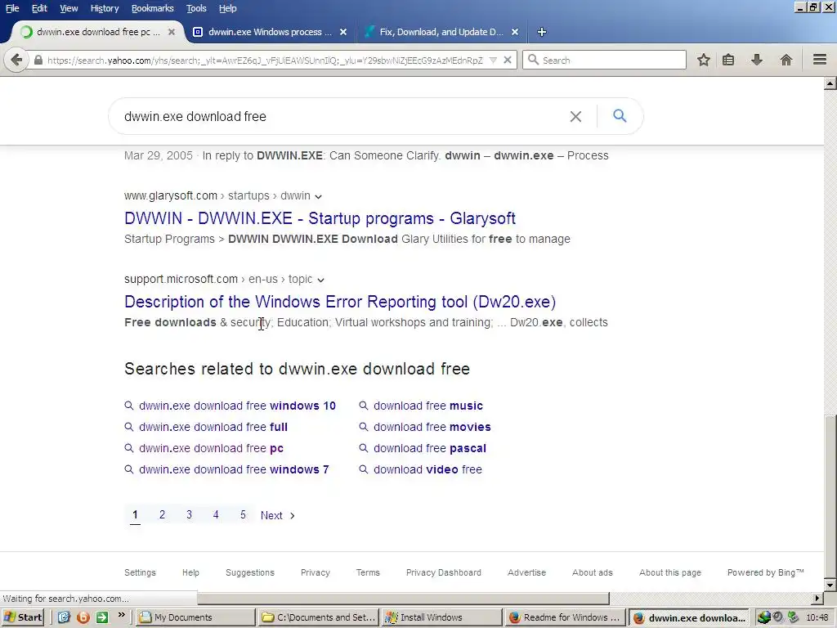Stop loading with the X in address bar

[508, 60]
